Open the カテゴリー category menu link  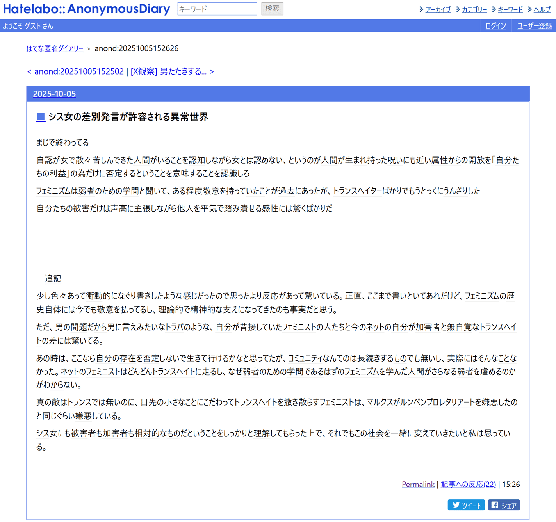474,9
